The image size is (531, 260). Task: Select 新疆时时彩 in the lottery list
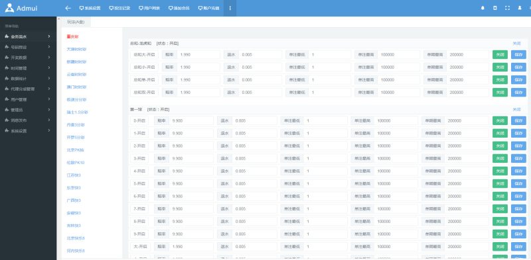(76, 62)
